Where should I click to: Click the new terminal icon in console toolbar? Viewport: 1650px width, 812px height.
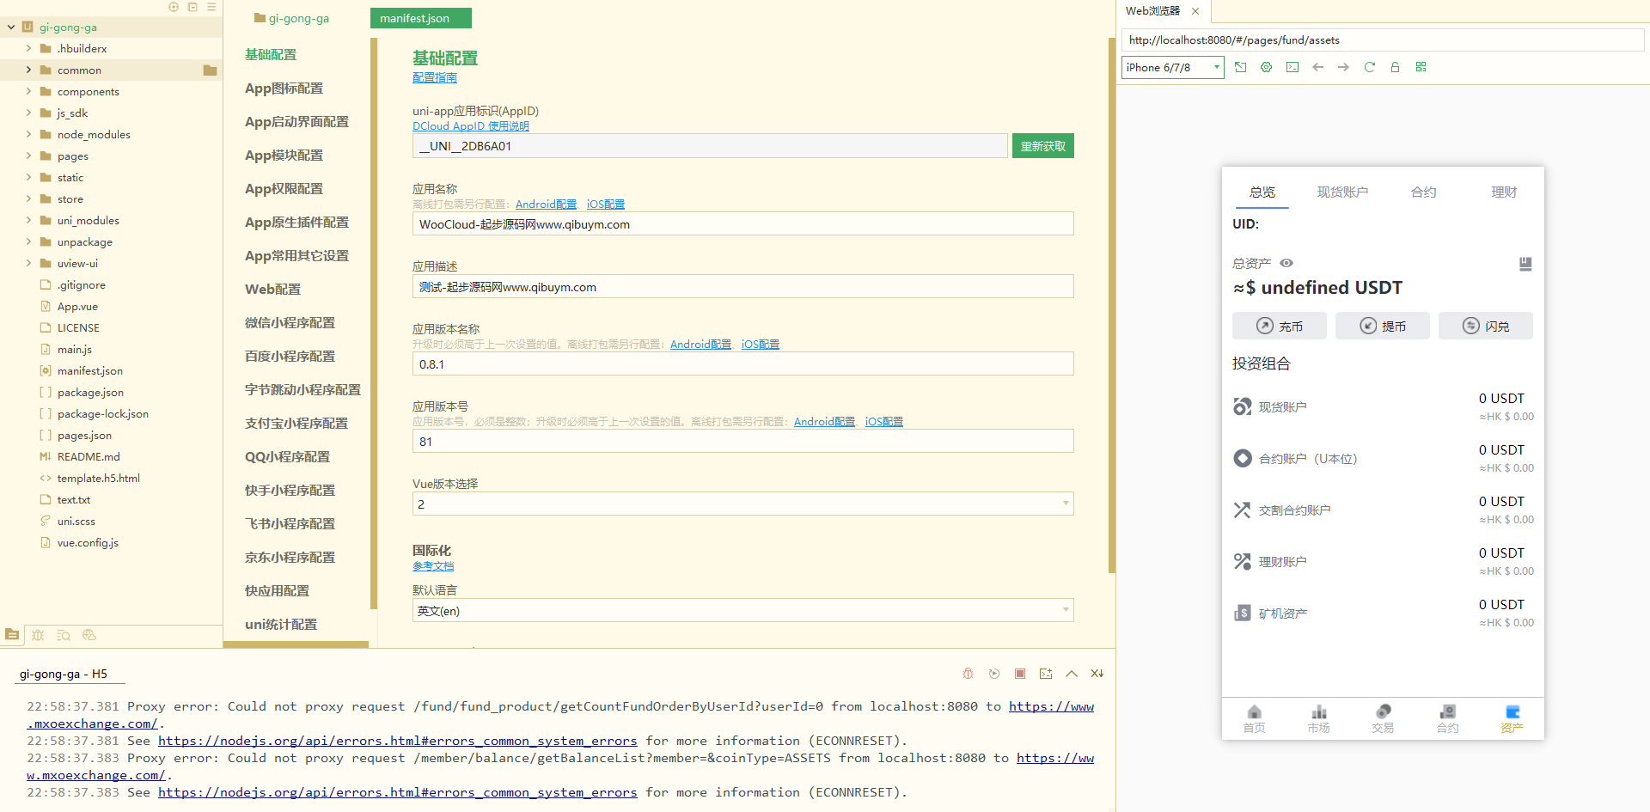click(1045, 674)
